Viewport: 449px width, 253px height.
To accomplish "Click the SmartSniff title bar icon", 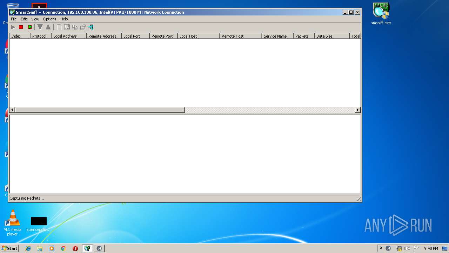I will [12, 12].
